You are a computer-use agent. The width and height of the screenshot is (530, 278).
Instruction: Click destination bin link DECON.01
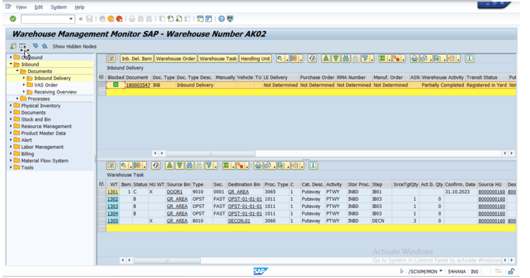point(239,221)
